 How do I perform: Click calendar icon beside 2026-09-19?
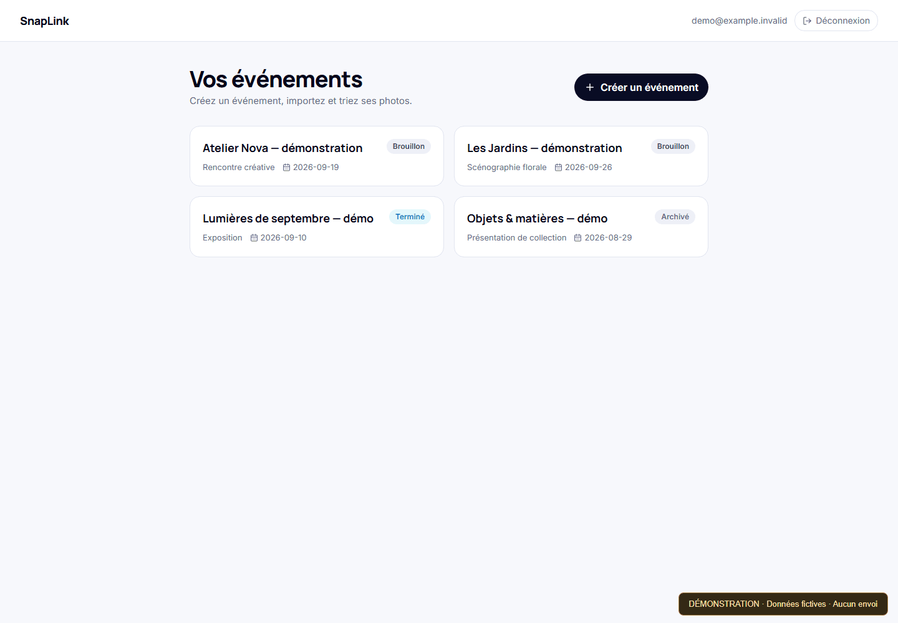point(286,168)
